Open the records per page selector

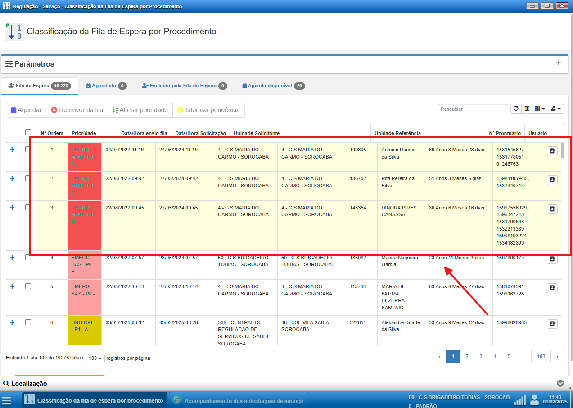click(x=95, y=358)
